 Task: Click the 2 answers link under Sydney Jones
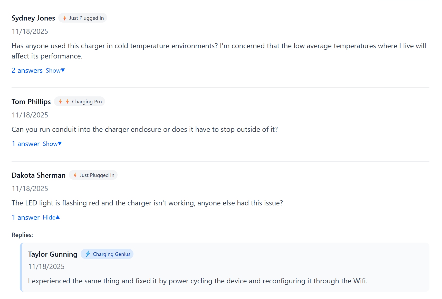[x=27, y=70]
